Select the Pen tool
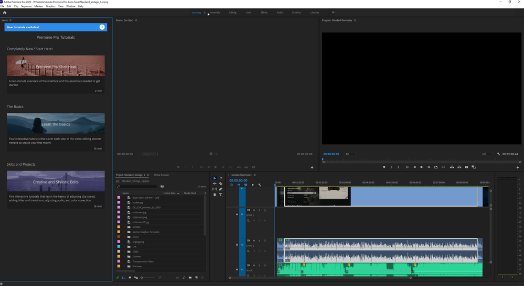The height and width of the screenshot is (286, 524). tap(220, 189)
